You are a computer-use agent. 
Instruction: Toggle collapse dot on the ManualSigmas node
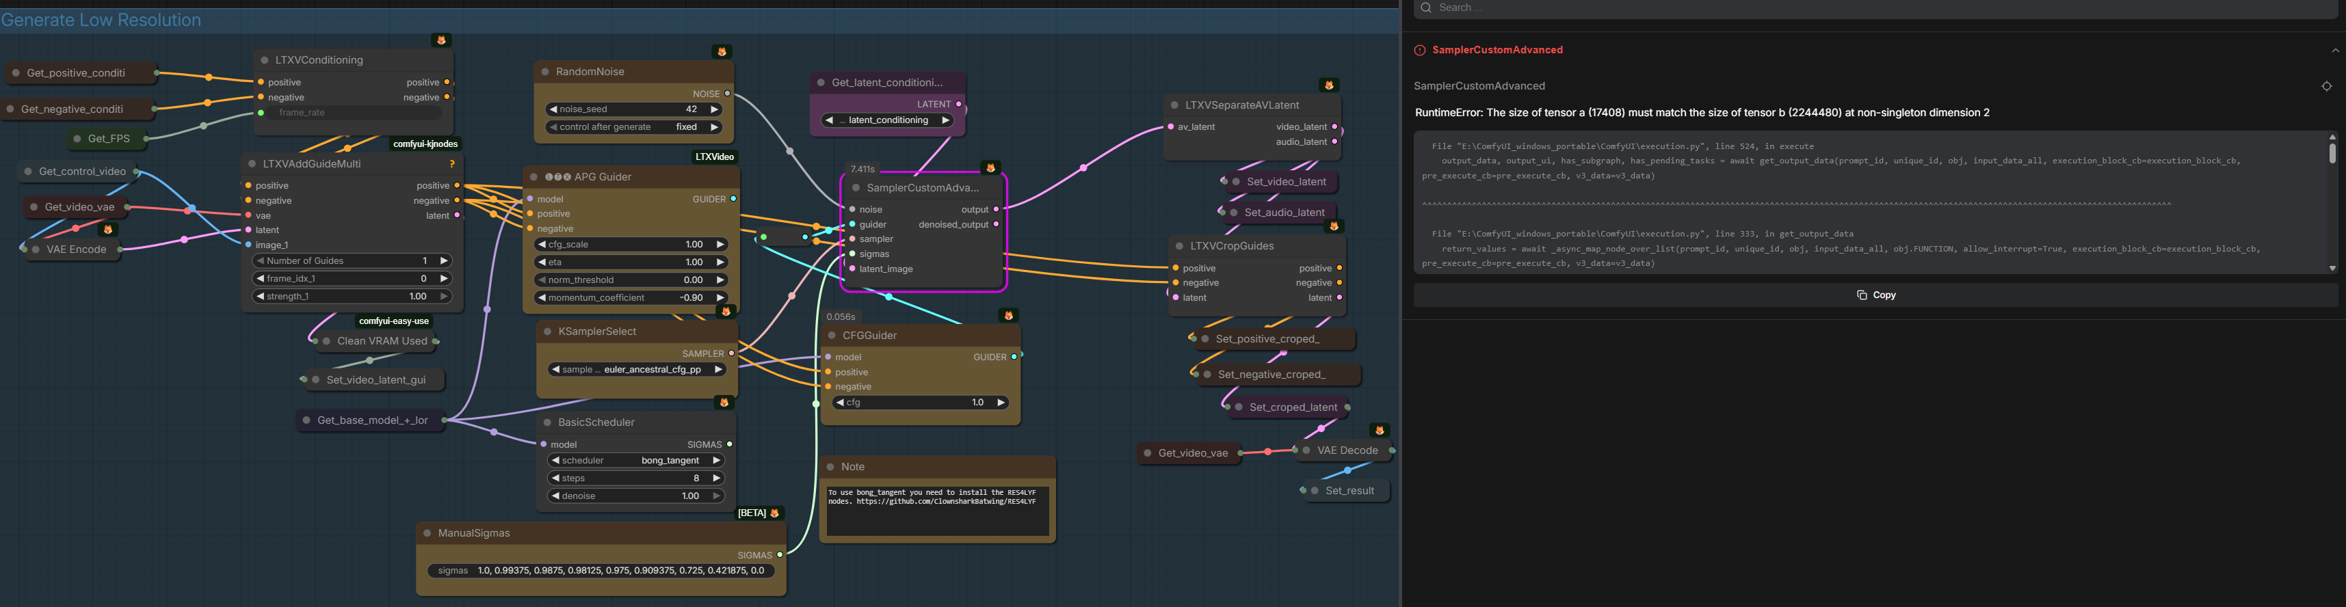coord(427,533)
